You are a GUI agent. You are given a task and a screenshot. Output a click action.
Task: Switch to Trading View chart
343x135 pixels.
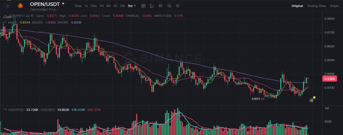coord(316,6)
